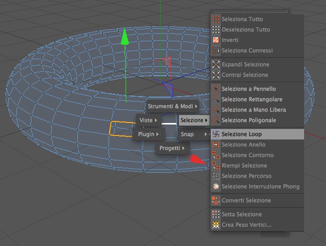Choose Contrai Selezione menu entry
The image size is (326, 246).
pos(257,75)
